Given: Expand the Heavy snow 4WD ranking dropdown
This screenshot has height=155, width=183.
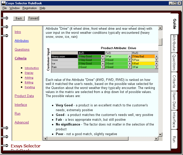Looking at the screenshot, I should tap(103, 56).
